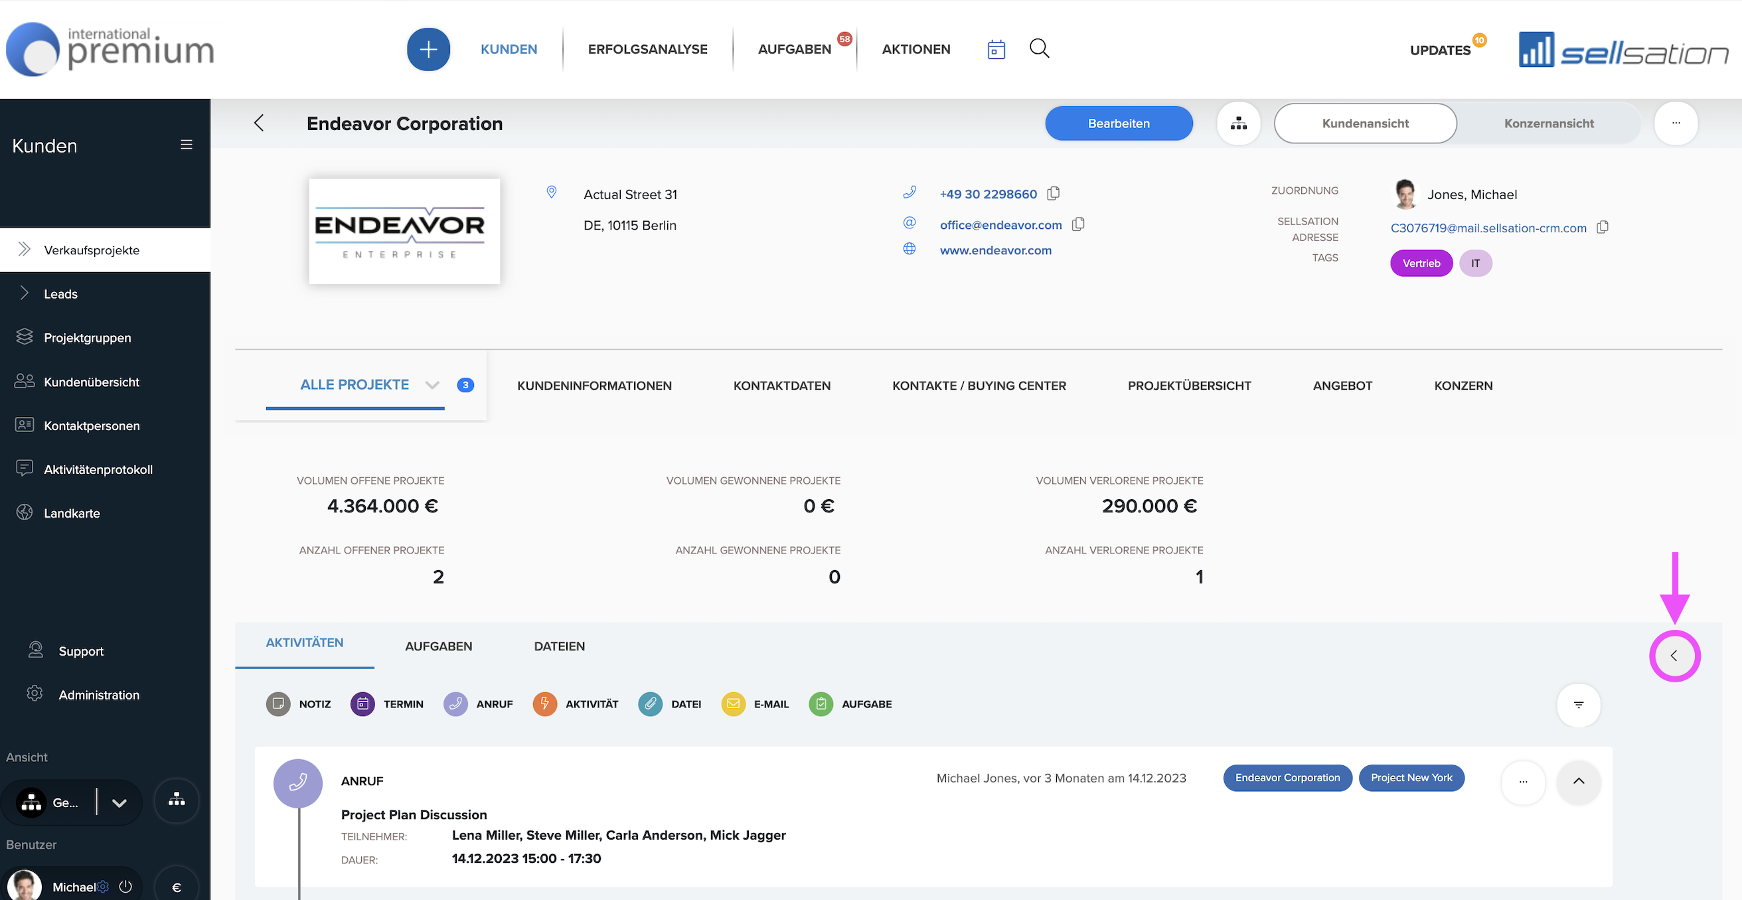
Task: Click the blue plus create button
Action: point(428,49)
